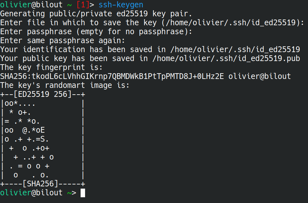Click 'The key fingerprint is:' line
Screen dimensions: 308x203
(x=51, y=67)
